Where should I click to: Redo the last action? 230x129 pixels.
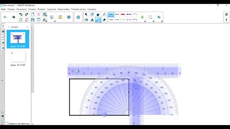point(27,14)
